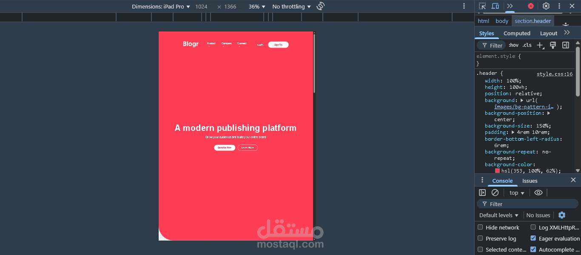Image resolution: width=581 pixels, height=255 pixels.
Task: Open the 36% zoom dropdown
Action: click(x=257, y=6)
